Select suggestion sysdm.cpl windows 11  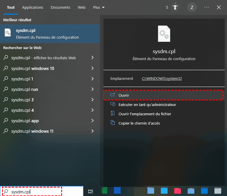[x=32, y=131]
